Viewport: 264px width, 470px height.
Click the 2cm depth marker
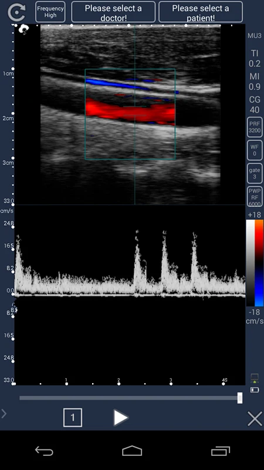[8, 119]
